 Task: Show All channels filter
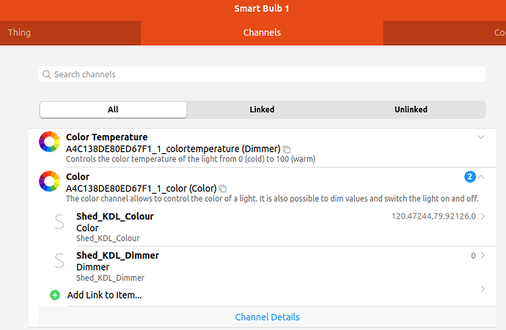(113, 110)
